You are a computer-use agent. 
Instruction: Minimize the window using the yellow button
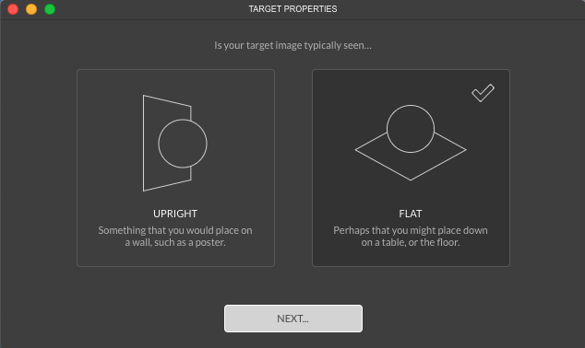pyautogui.click(x=31, y=9)
